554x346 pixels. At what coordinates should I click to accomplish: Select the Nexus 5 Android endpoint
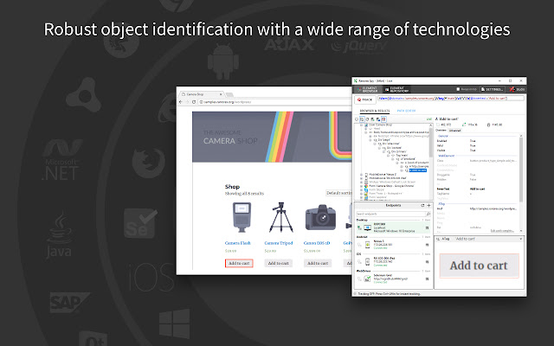point(390,247)
